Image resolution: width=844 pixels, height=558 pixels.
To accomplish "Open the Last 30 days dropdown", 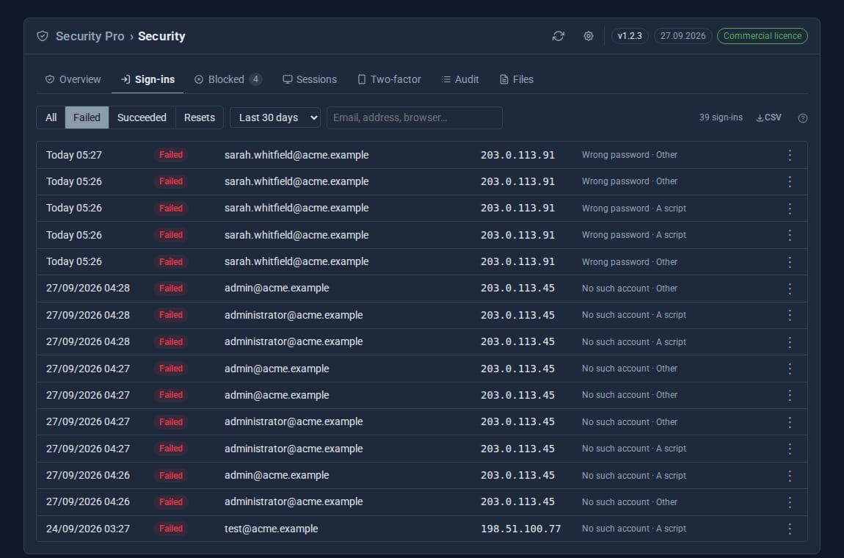I will 275,117.
